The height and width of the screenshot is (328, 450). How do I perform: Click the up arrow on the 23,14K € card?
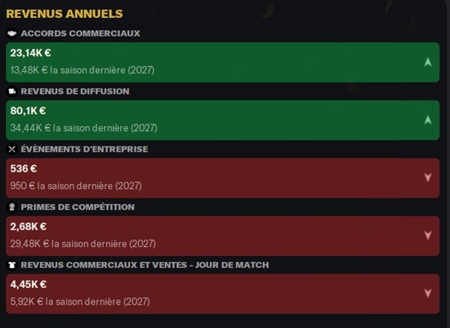point(427,62)
